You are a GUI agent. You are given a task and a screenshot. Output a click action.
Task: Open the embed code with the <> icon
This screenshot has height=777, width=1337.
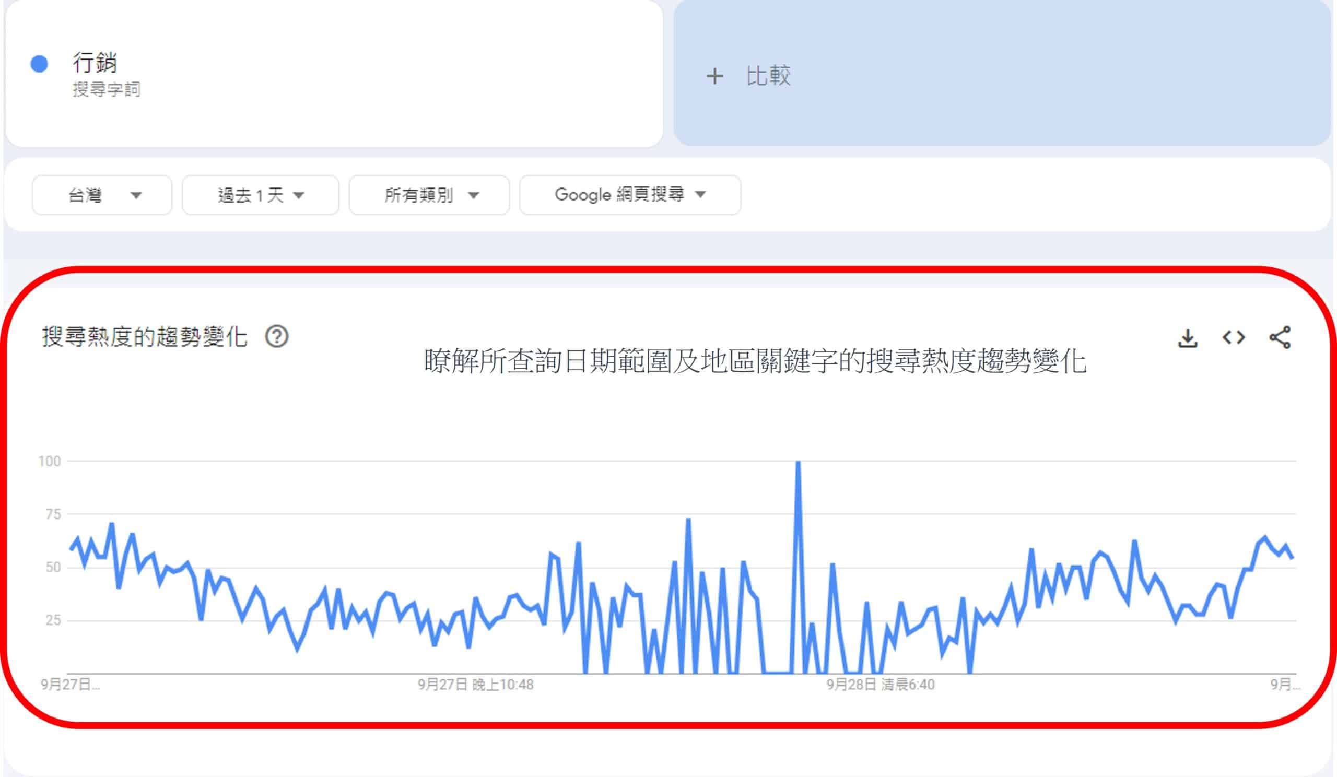point(1235,336)
